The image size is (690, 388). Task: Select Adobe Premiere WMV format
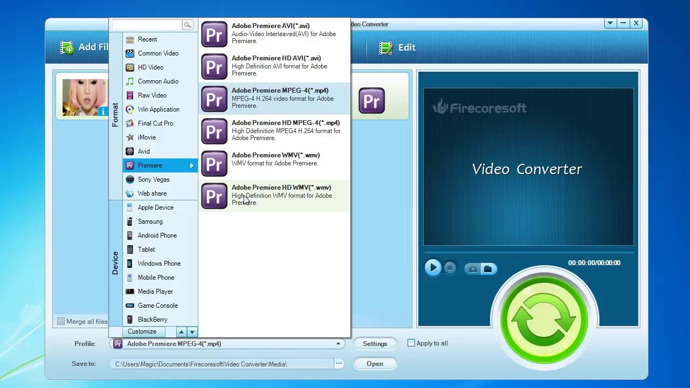coord(275,163)
